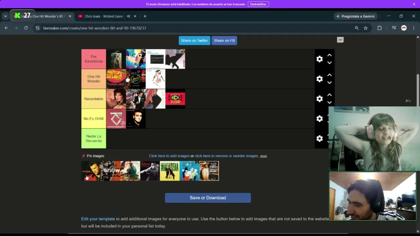Click Deshabilitar in the Streamer mode banner
The image size is (420, 236).
pyautogui.click(x=258, y=4)
